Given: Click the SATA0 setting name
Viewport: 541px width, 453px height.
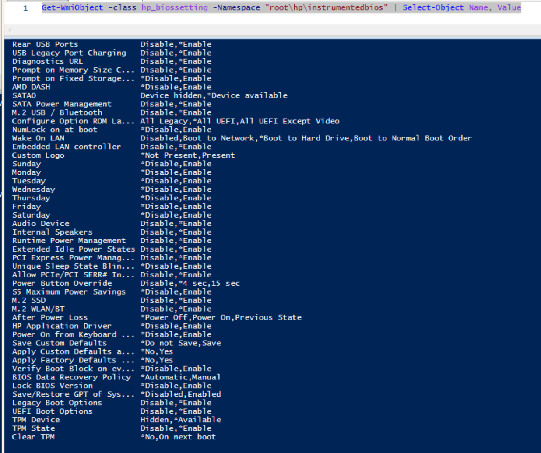Looking at the screenshot, I should pos(24,95).
